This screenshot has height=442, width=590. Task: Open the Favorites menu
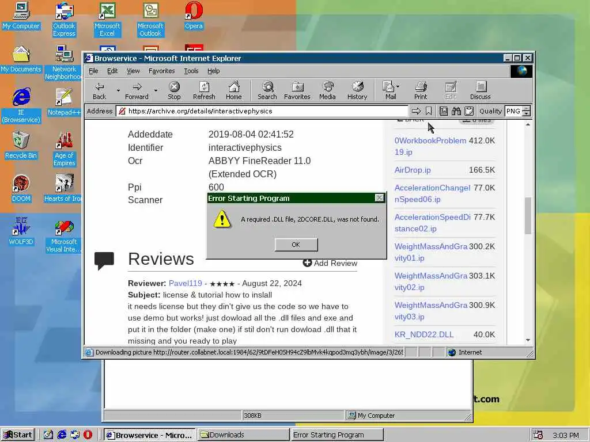point(161,71)
